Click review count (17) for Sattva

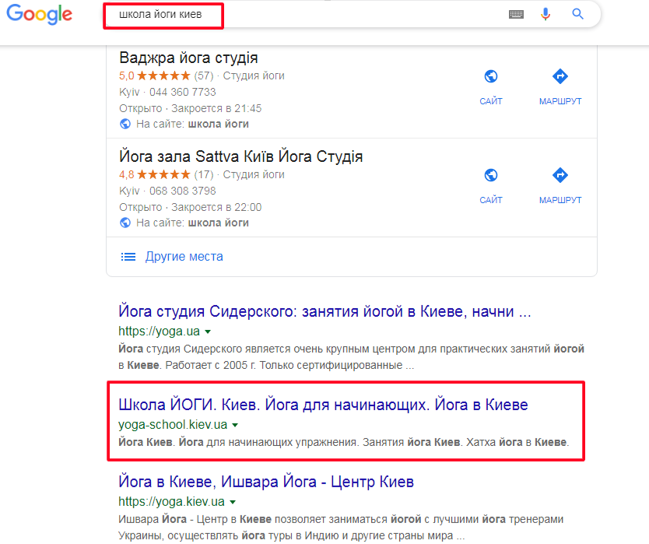click(x=204, y=174)
